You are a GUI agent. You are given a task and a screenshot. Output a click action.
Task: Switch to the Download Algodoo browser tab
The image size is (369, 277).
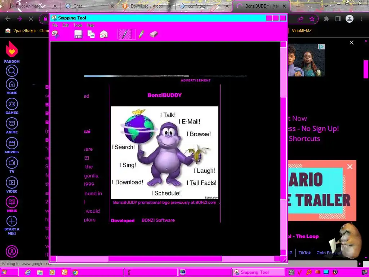coord(146,6)
